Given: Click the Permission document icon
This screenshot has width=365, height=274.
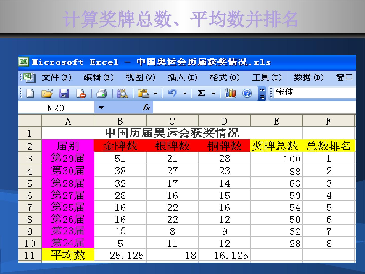Looking at the screenshot, I should (81, 93).
